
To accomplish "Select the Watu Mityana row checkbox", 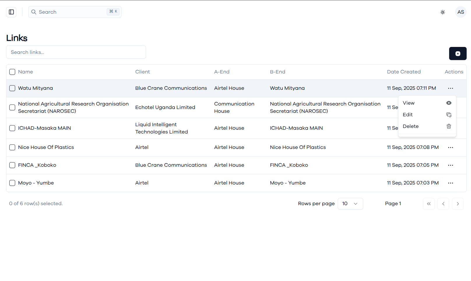I will tap(12, 88).
